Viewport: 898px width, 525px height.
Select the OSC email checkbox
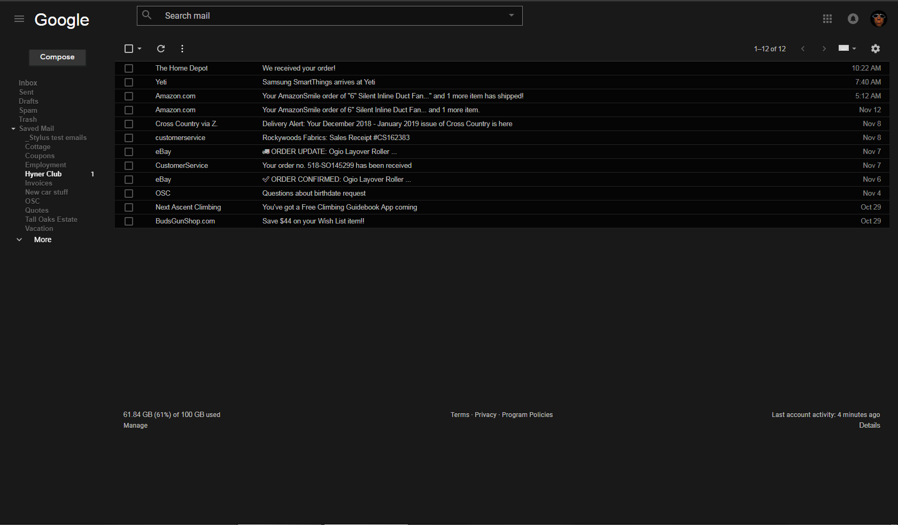click(129, 194)
